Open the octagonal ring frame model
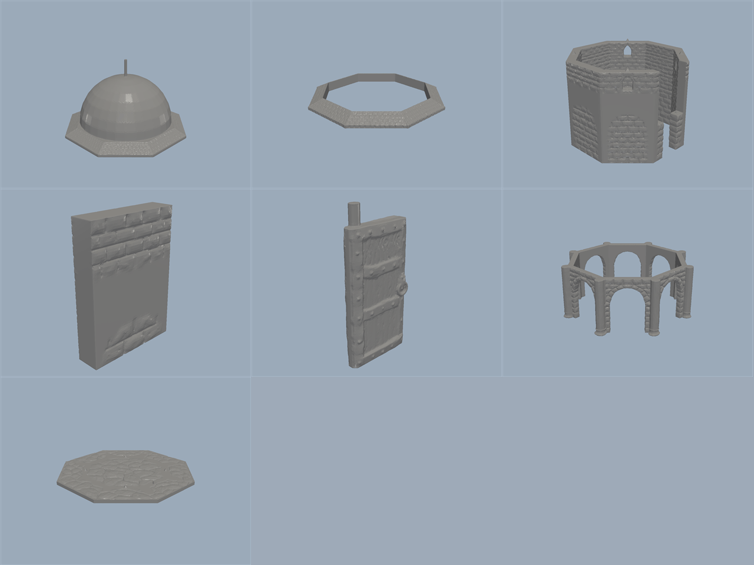 (x=377, y=101)
